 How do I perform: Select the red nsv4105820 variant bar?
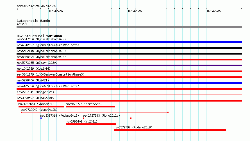click(x=129, y=89)
